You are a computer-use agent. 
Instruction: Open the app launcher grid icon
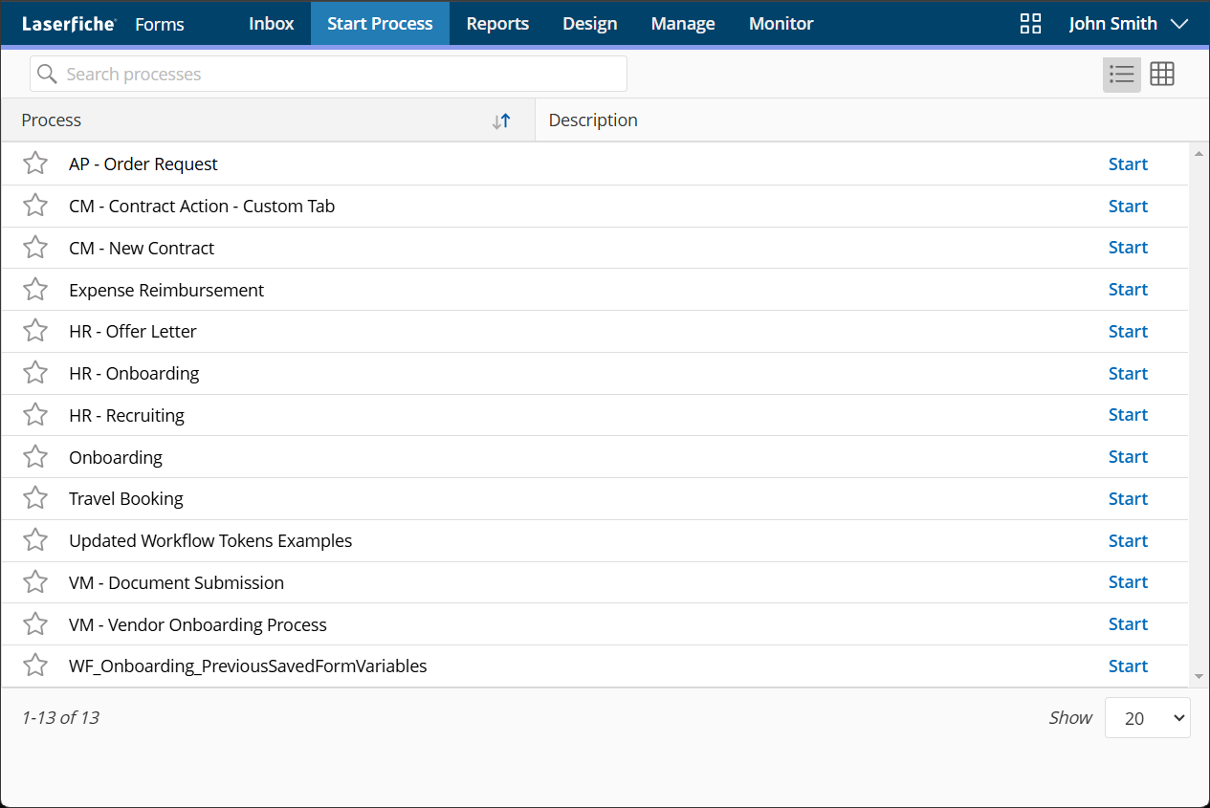tap(1030, 24)
